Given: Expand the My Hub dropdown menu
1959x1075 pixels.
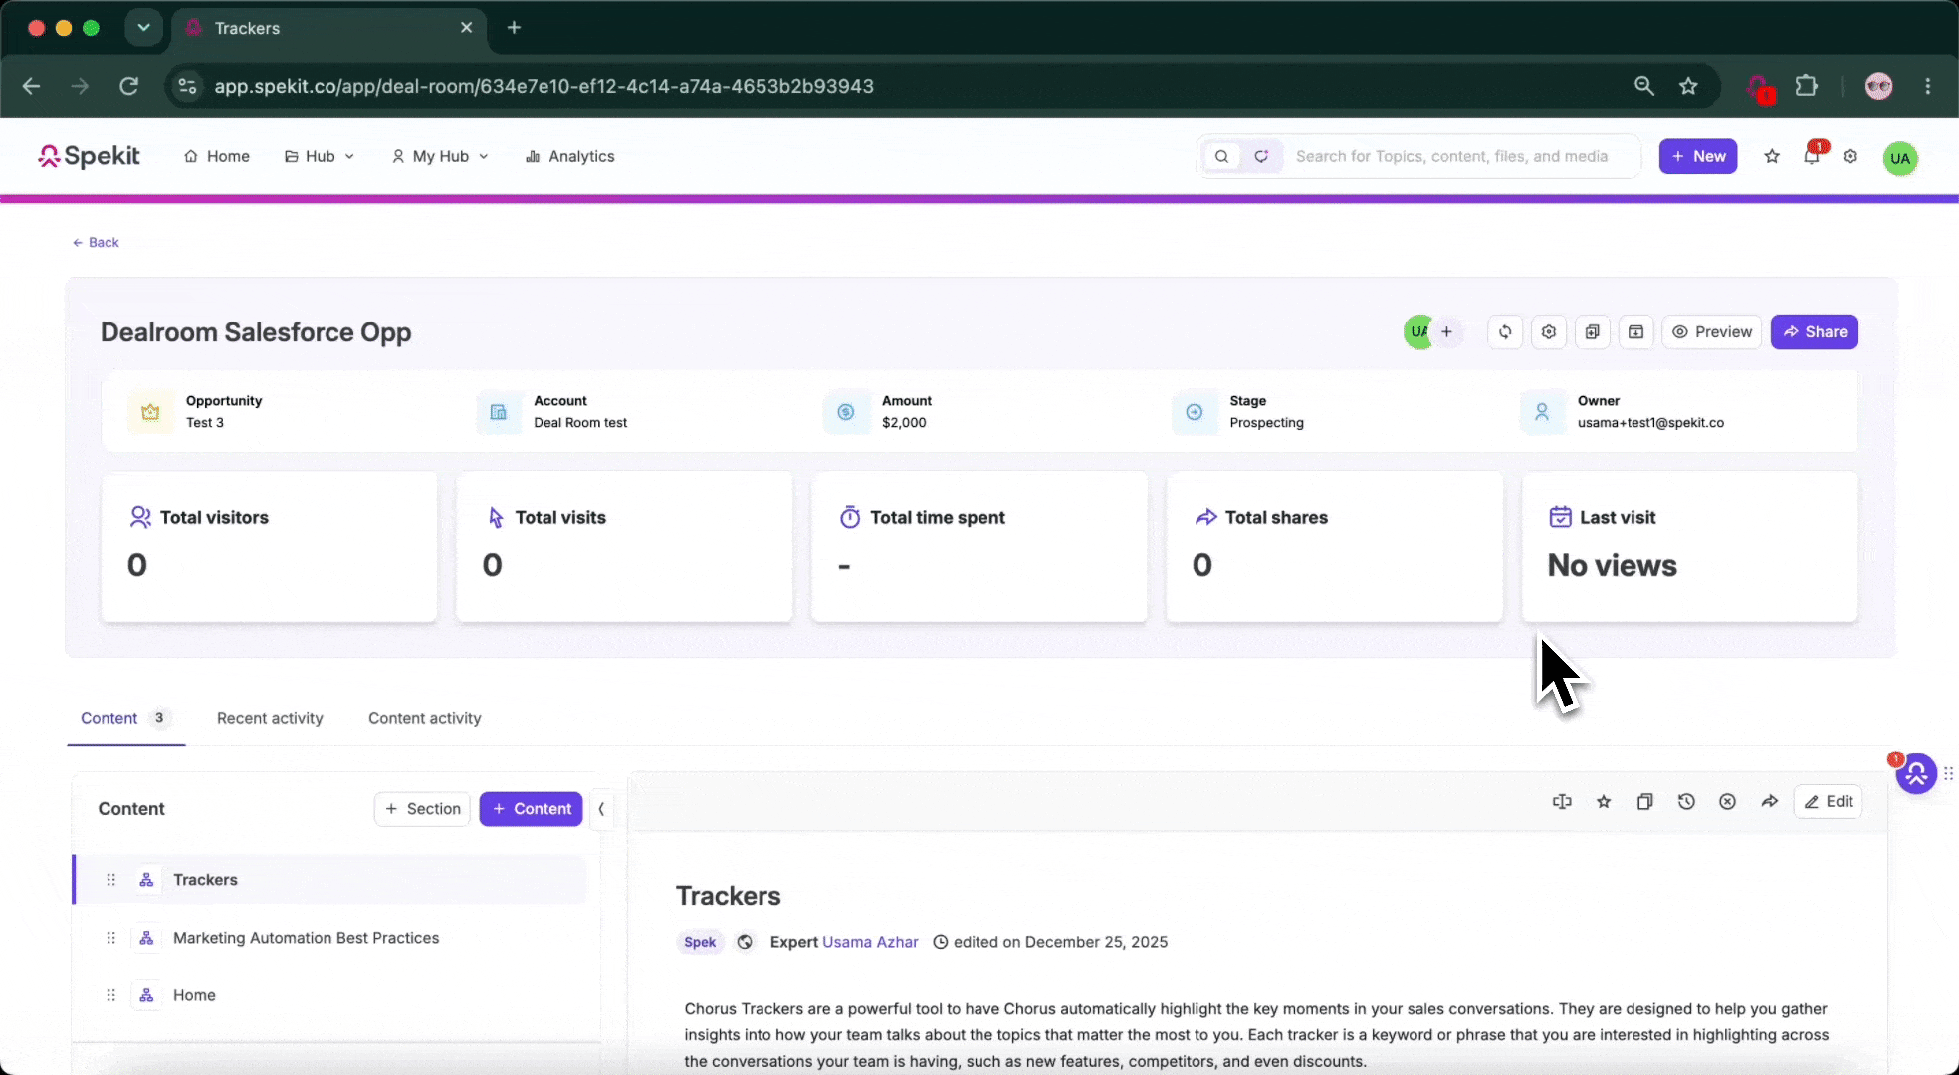Looking at the screenshot, I should click(x=440, y=156).
